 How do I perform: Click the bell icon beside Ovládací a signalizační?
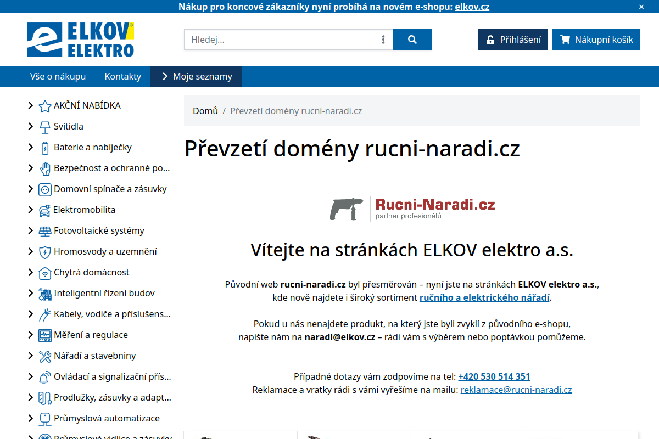(x=45, y=377)
